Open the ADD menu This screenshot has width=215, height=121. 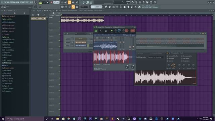[x=8, y=2]
